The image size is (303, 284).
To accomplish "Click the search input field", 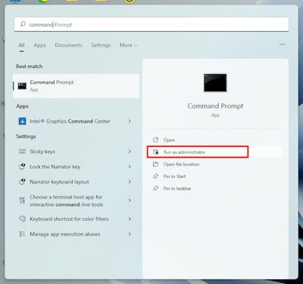I will tap(151, 24).
